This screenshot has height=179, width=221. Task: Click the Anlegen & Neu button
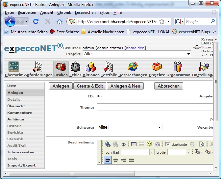(125, 86)
